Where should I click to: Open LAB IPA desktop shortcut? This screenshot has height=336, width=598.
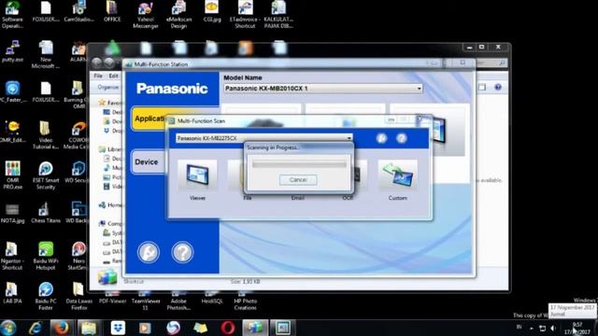[12, 292]
